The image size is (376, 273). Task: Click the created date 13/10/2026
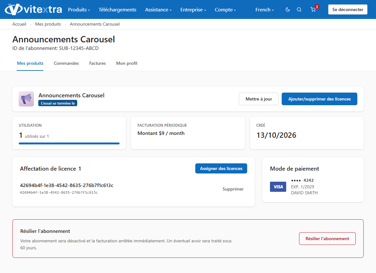click(x=276, y=135)
